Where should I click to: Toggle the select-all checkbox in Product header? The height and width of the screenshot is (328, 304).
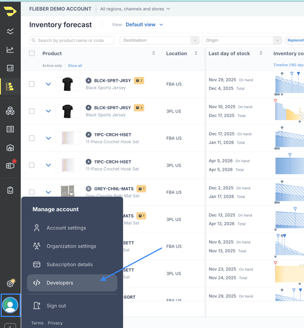(x=32, y=54)
